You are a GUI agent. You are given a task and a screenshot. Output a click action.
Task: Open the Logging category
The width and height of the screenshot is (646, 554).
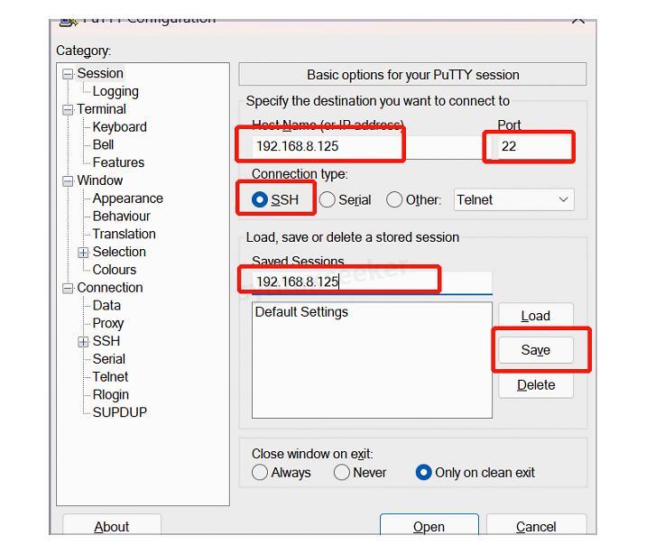[115, 91]
